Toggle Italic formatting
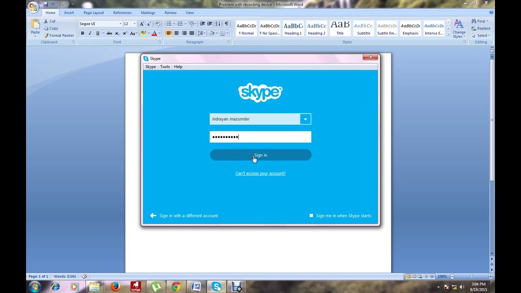This screenshot has width=521, height=293. pyautogui.click(x=90, y=33)
